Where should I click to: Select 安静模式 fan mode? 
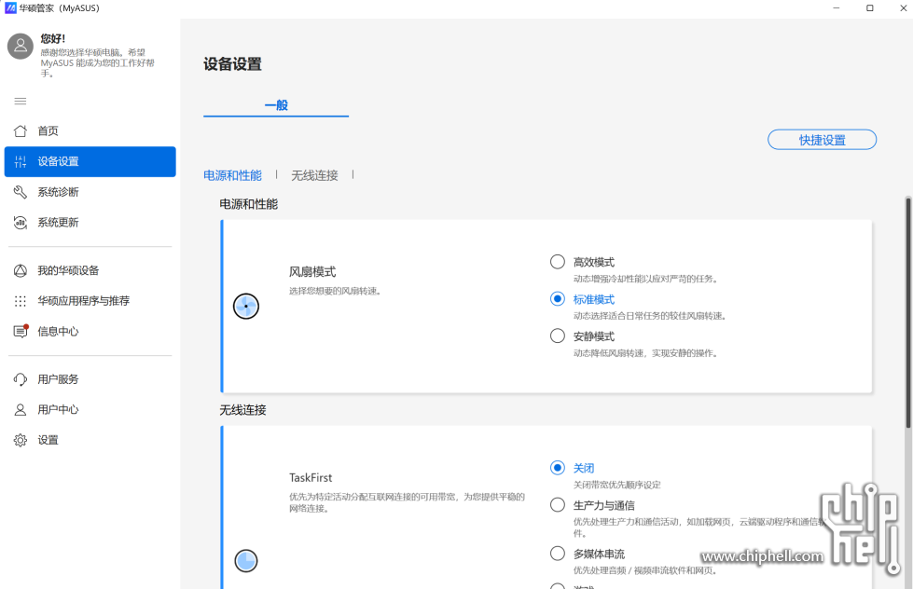pos(558,336)
